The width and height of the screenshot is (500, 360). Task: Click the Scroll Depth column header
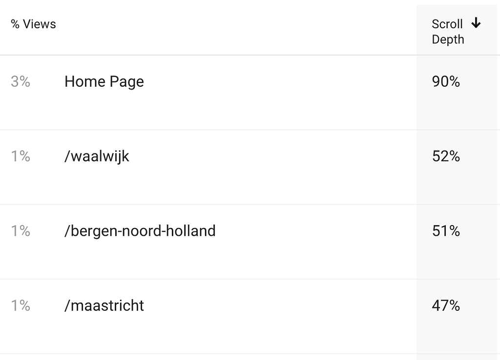point(447,31)
